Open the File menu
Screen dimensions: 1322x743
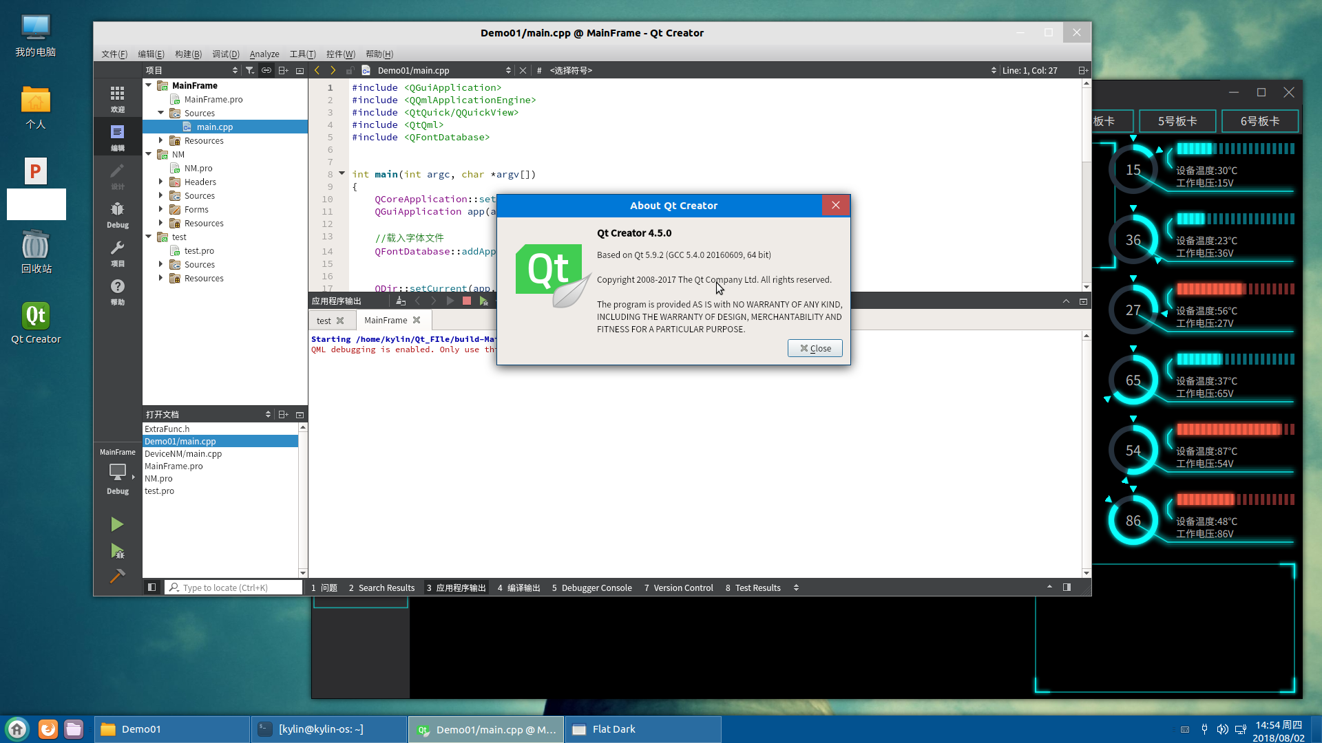tap(114, 54)
